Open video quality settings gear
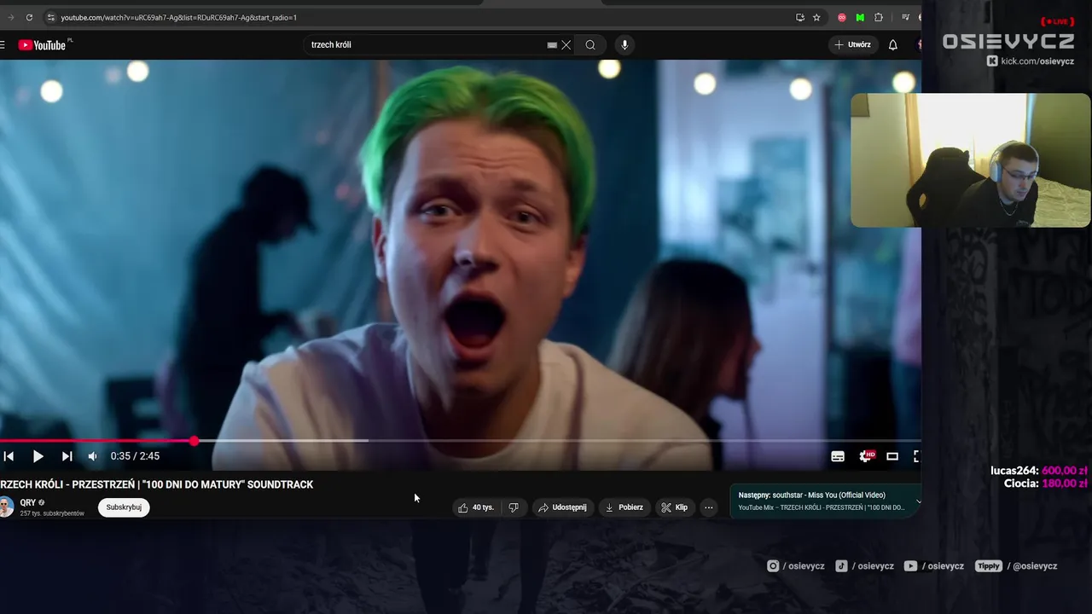This screenshot has height=614, width=1092. [866, 456]
